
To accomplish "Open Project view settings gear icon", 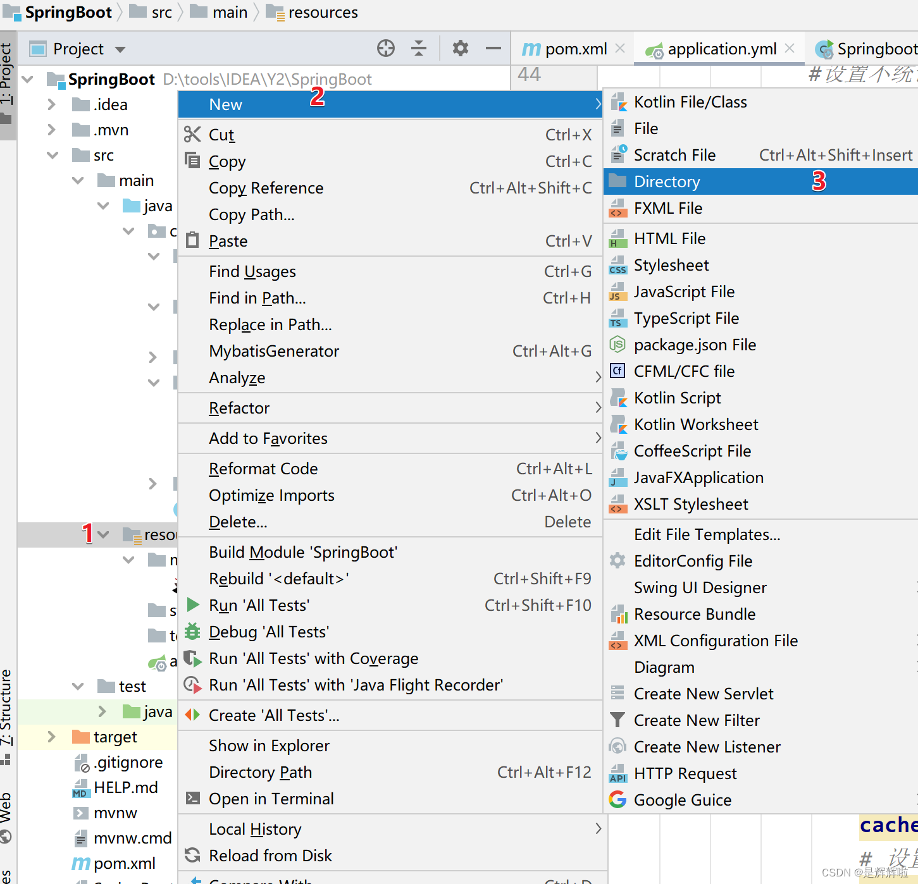I will coord(460,48).
